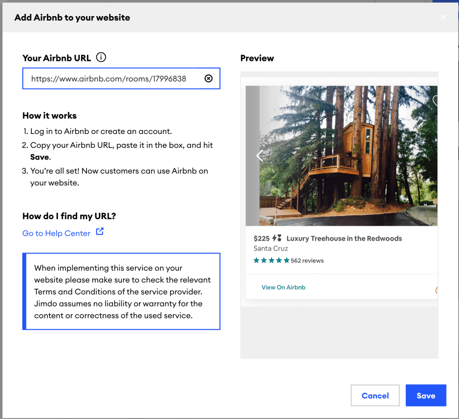Click the Airbnb logo icon at preview card corner
This screenshot has height=419, width=459.
(436, 289)
